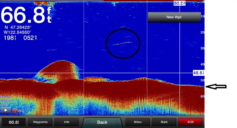Screen dimensions: 237x128
Task: Click the 66.8 depth box in bottom bar
Action: tap(13, 122)
